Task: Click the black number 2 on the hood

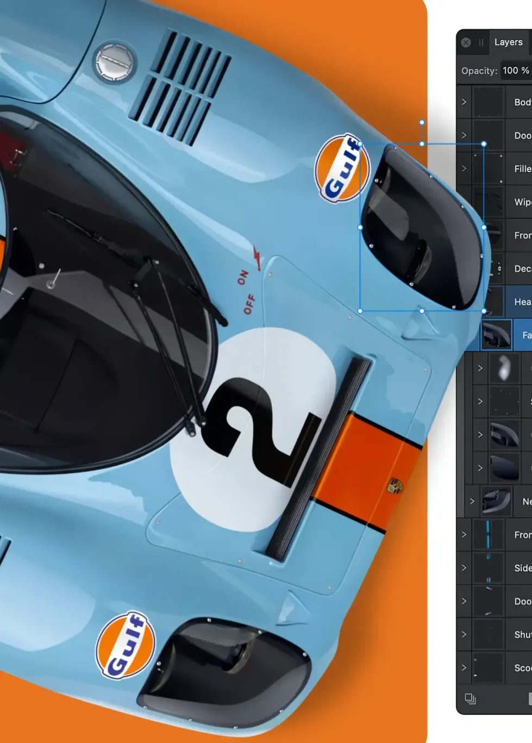Action: [x=255, y=429]
